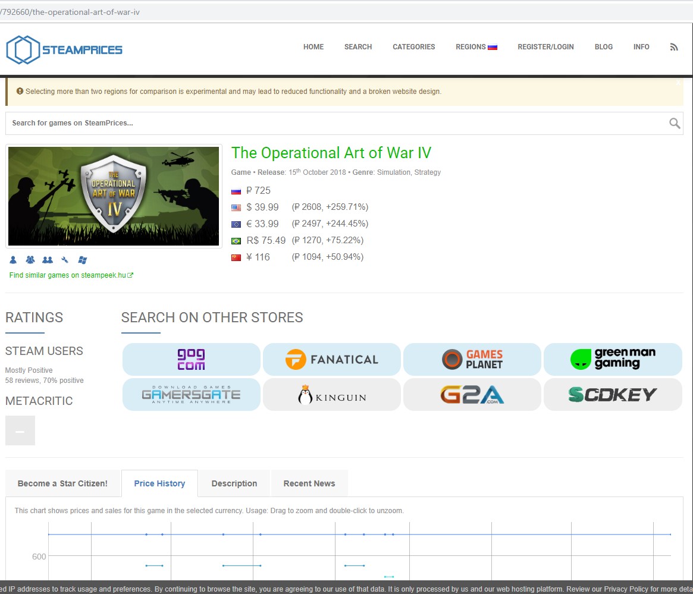Click the game cover image

(x=114, y=196)
